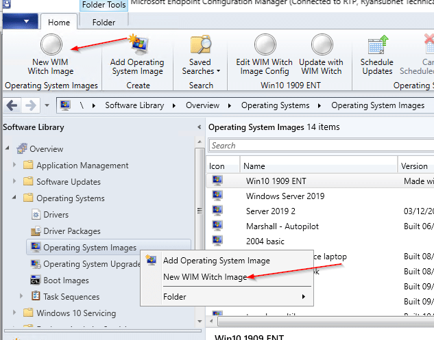
Task: Expand the arrow after Software Library breadcrumb
Action: pos(174,105)
